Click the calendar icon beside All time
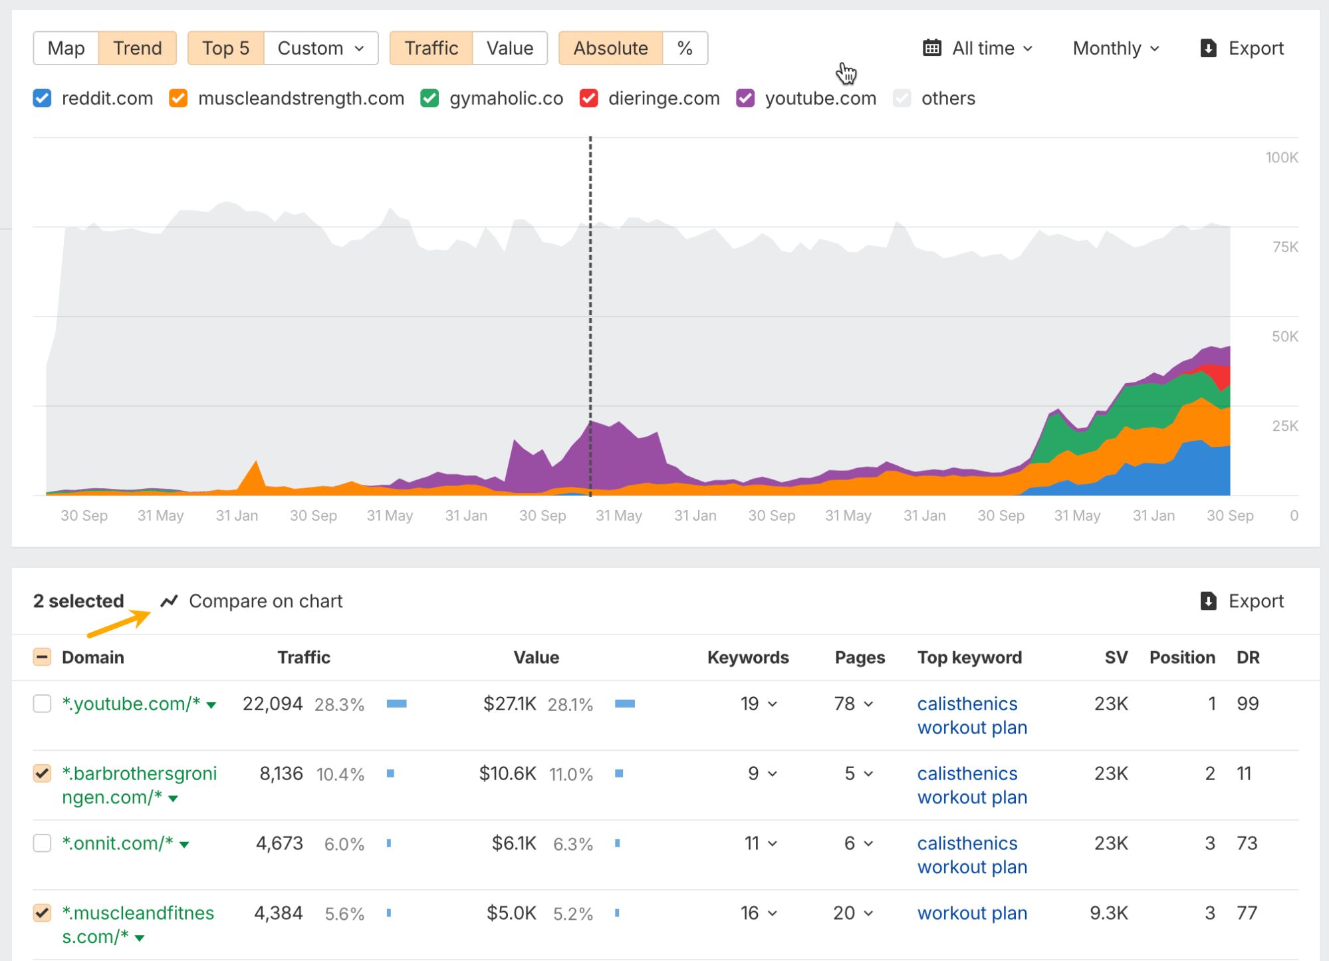 pyautogui.click(x=932, y=48)
